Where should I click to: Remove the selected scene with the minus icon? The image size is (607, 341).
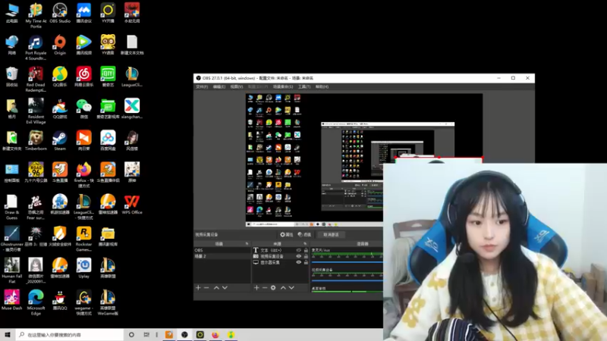(x=206, y=288)
